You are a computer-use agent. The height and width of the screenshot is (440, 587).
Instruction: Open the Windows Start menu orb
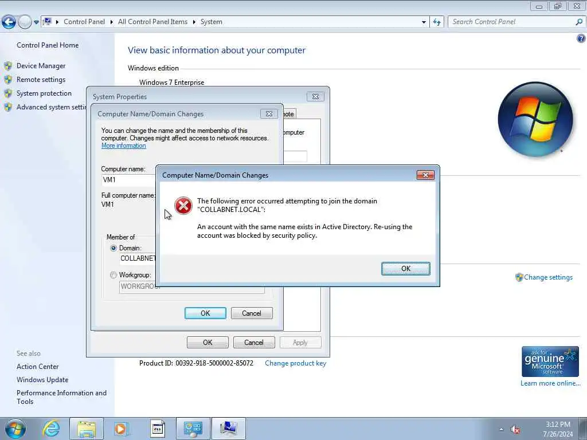(15, 429)
